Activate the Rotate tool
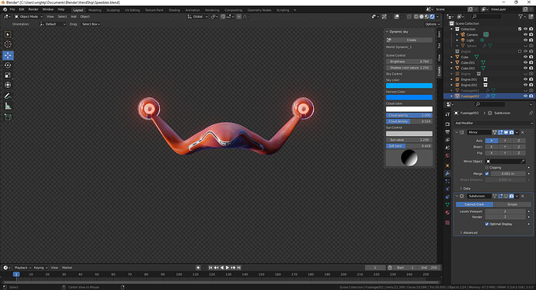Image resolution: width=536 pixels, height=290 pixels. pos(8,65)
